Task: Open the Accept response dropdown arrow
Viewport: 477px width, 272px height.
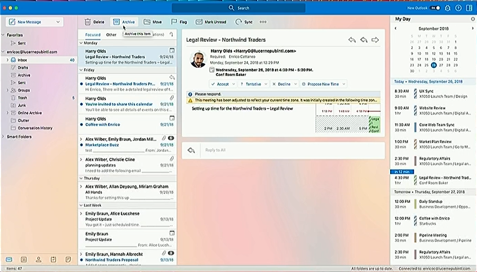Action: [x=234, y=84]
